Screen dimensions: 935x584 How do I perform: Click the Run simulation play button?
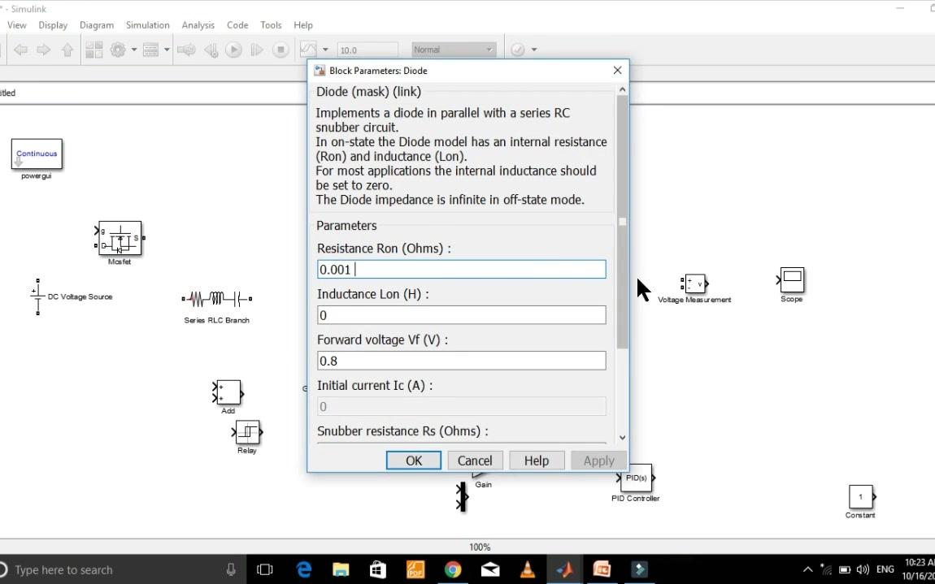(234, 50)
